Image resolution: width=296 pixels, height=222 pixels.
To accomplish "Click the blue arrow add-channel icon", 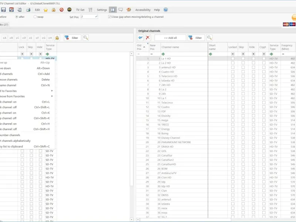I will [x=141, y=38].
